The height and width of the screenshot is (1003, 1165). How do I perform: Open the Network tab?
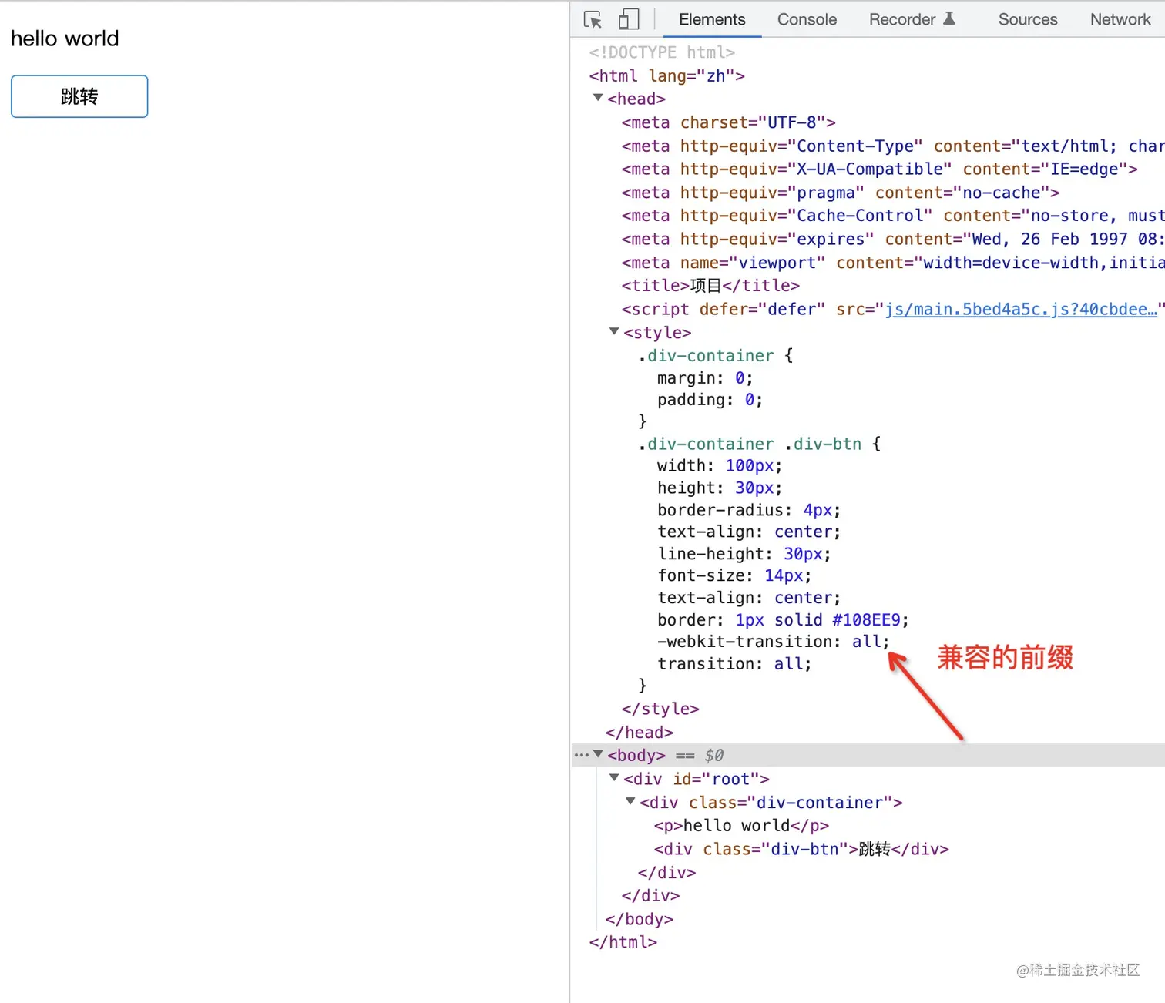pos(1120,19)
